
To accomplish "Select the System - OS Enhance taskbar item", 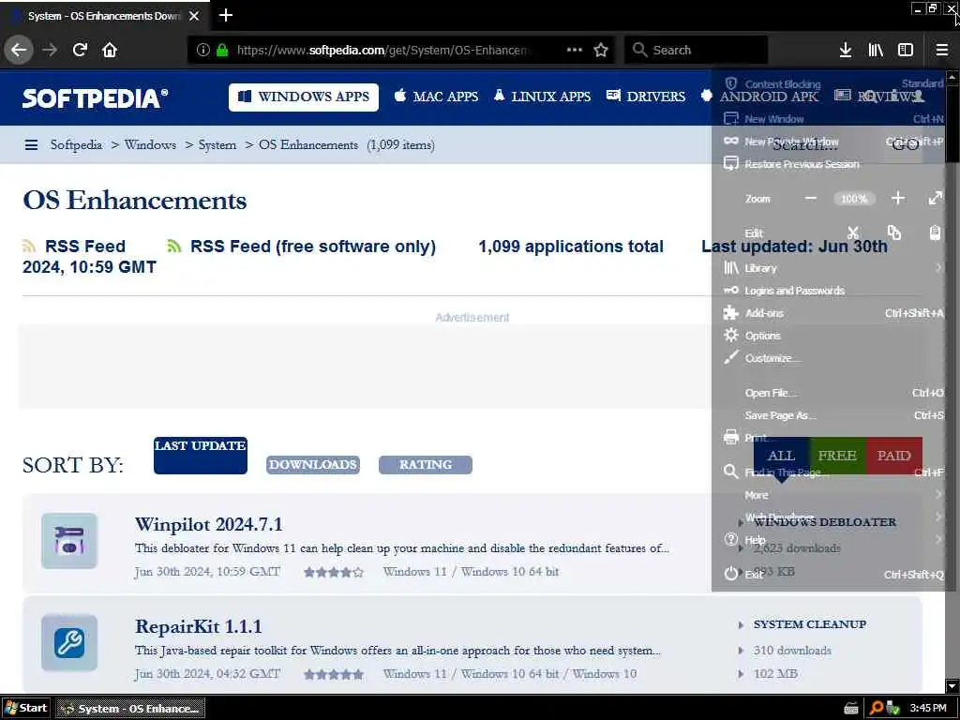I will pyautogui.click(x=130, y=709).
